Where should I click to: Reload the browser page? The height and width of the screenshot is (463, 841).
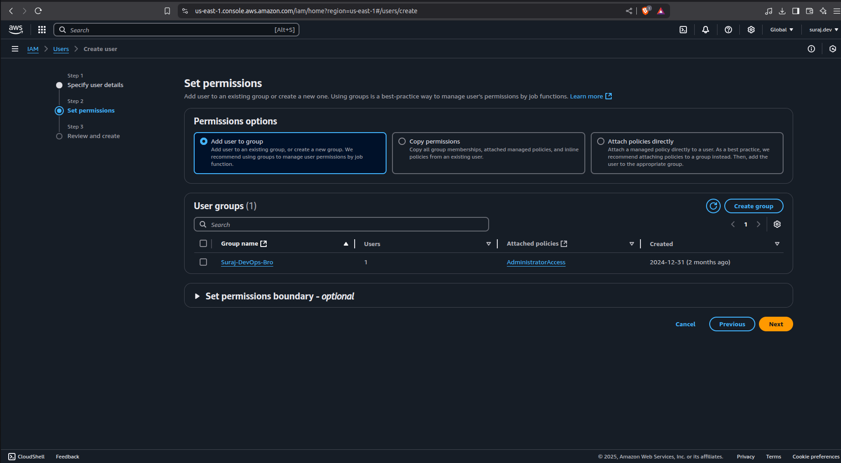(x=38, y=11)
